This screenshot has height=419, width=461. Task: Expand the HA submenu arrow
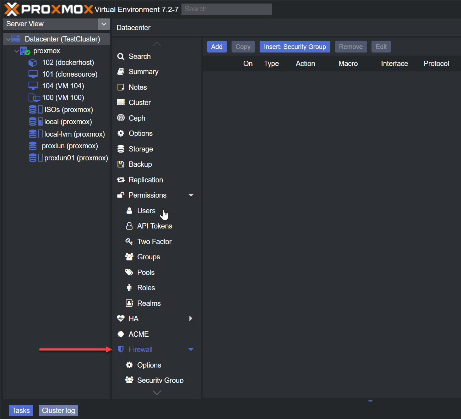pos(191,319)
